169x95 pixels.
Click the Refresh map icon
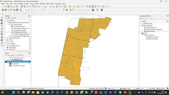coord(65,6)
